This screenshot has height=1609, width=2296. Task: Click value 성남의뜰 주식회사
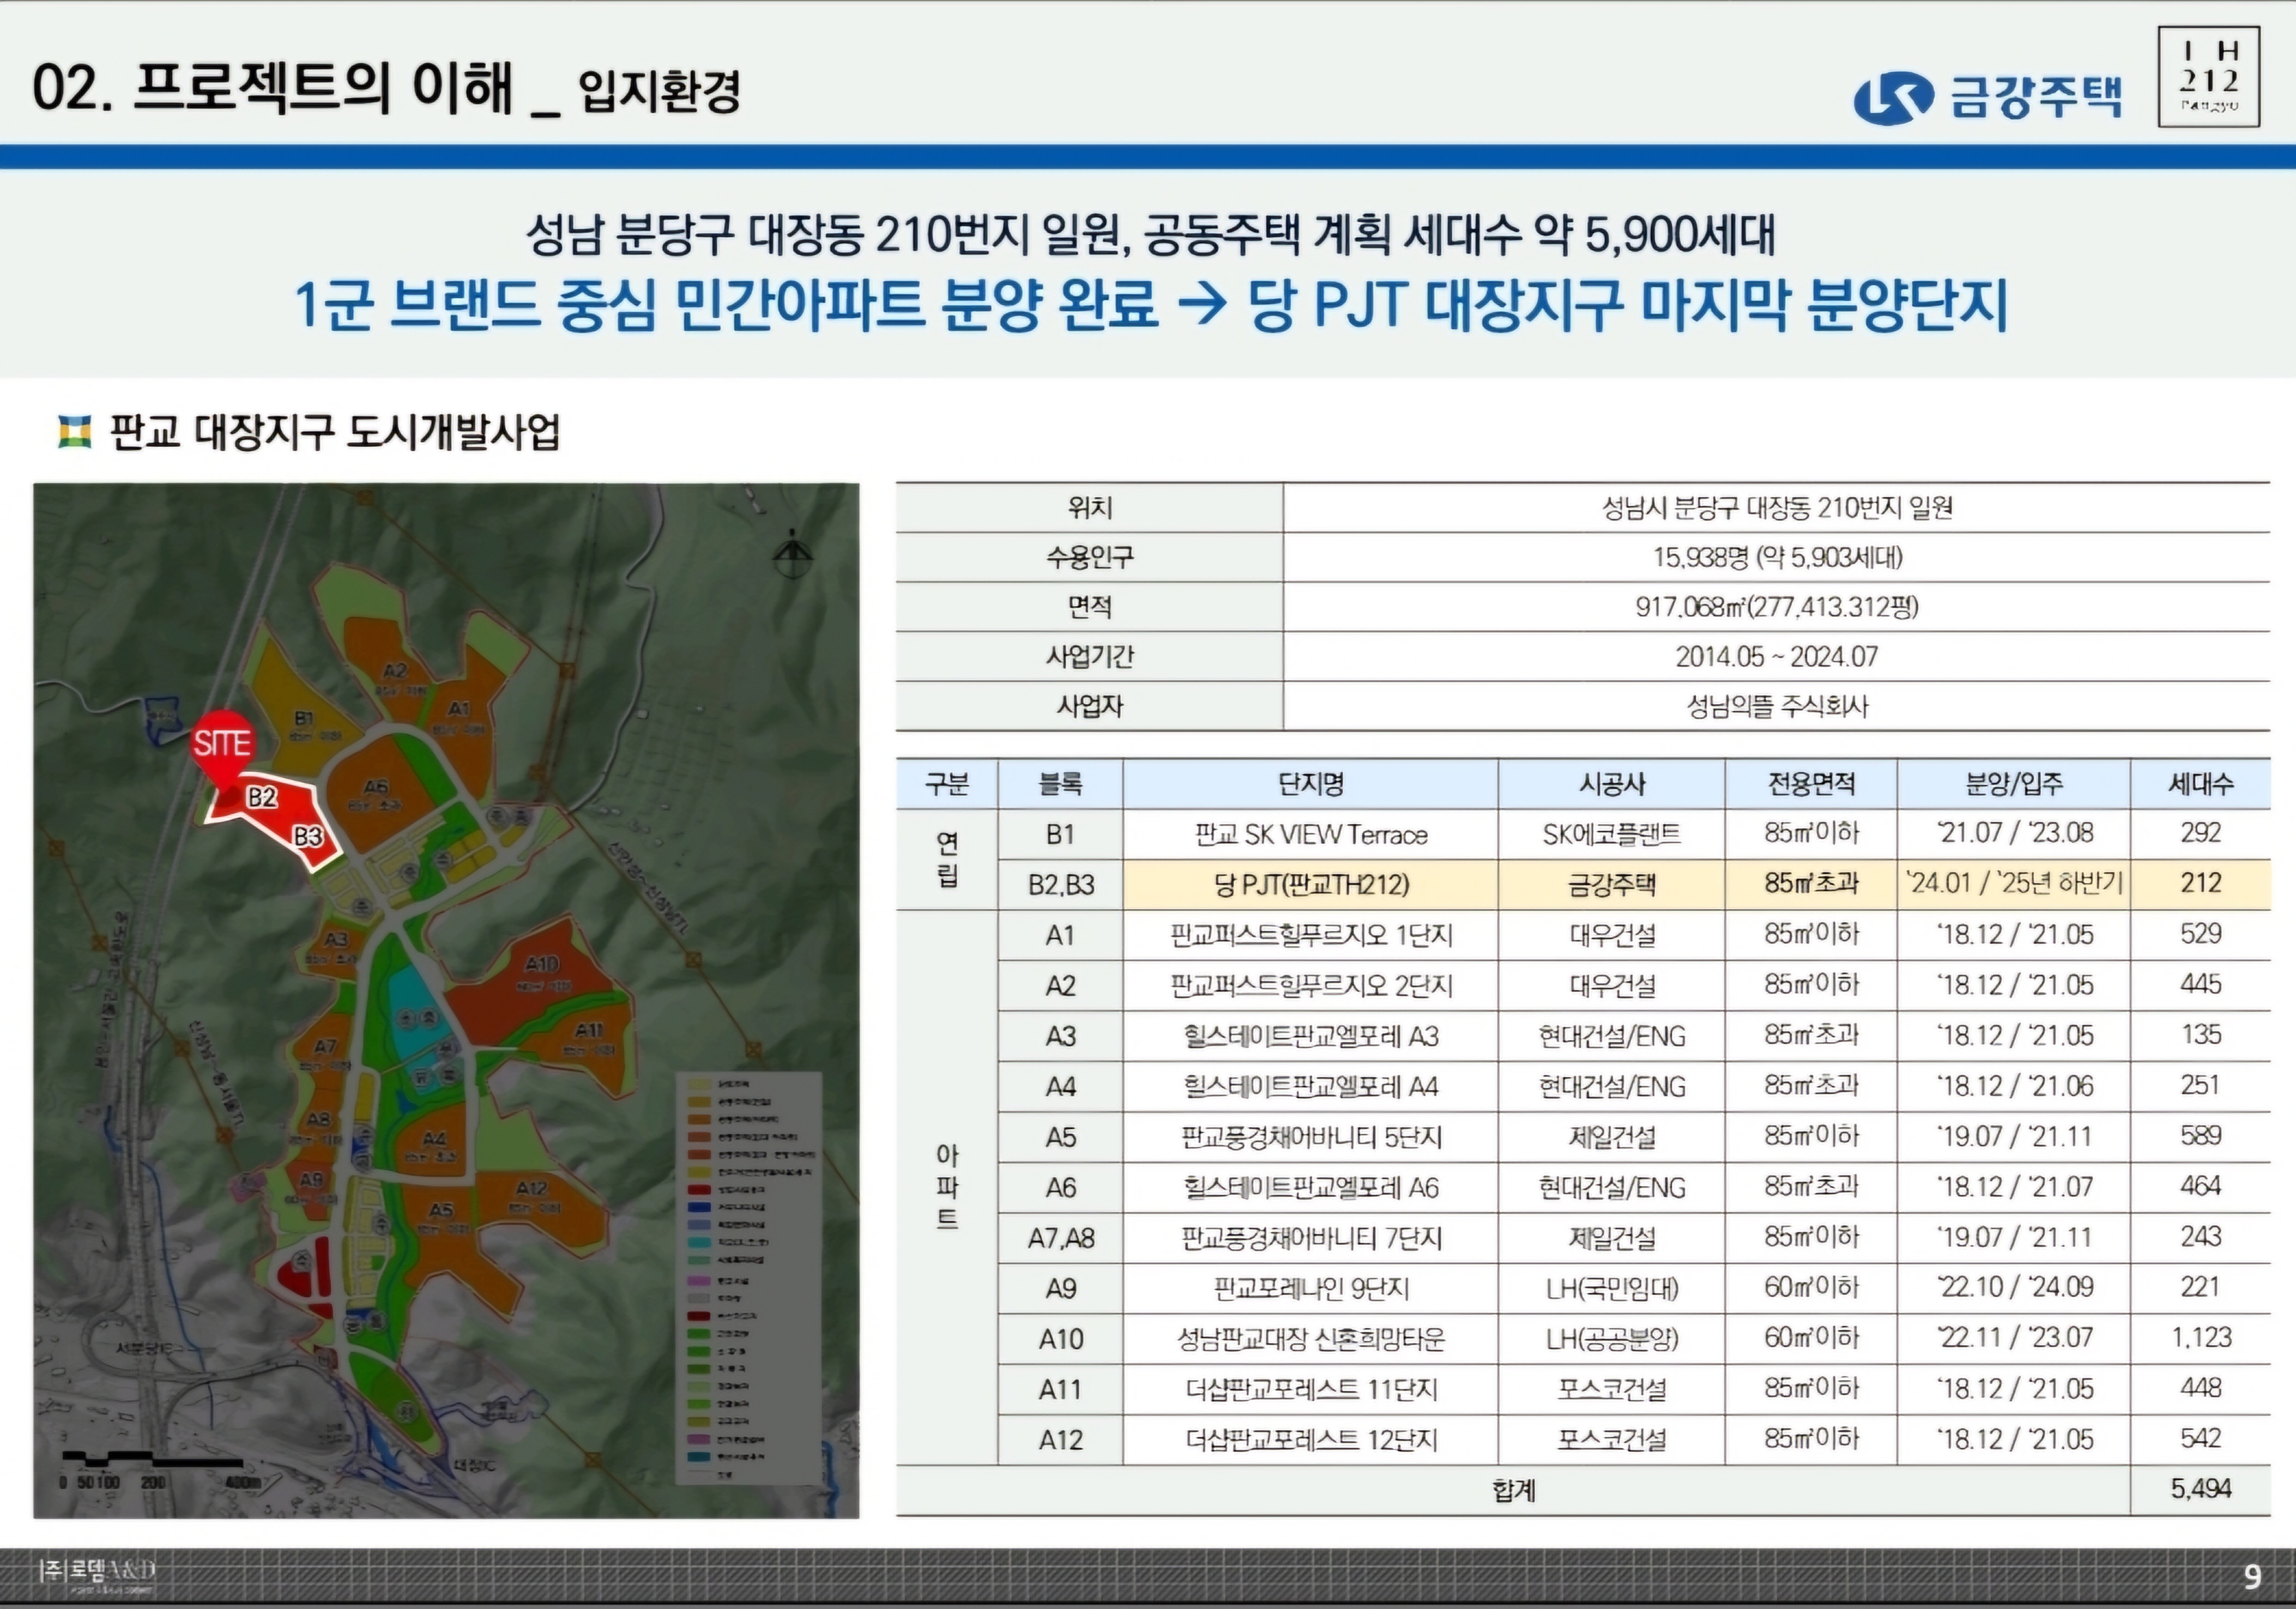click(1777, 706)
